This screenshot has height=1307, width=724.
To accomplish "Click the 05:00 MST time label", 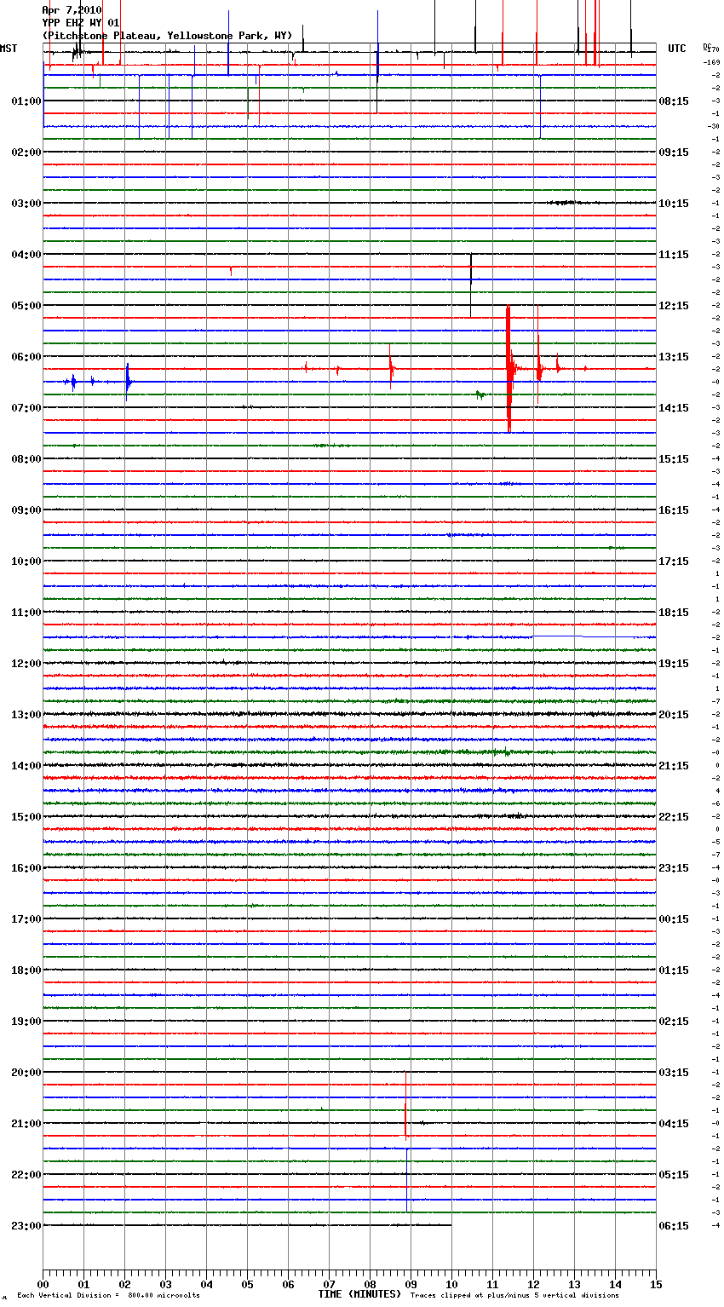I will [26, 306].
